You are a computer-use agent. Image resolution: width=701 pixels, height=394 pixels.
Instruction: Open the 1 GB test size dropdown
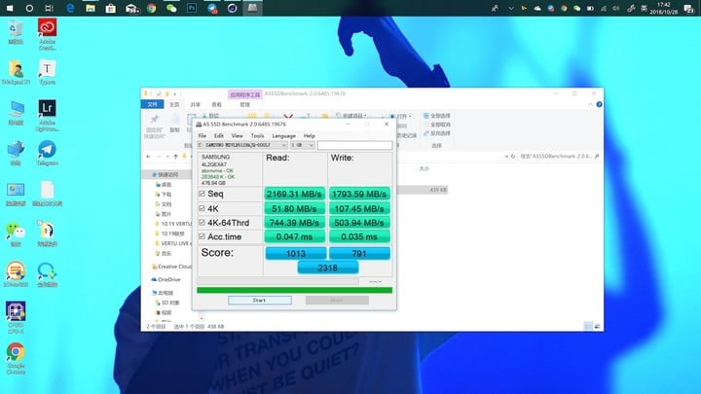(303, 145)
